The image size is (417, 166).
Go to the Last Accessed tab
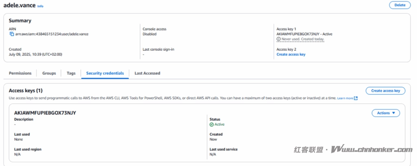(147, 73)
